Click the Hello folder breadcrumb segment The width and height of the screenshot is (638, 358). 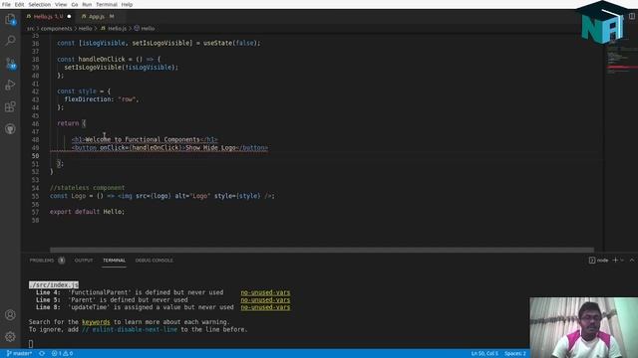85,29
